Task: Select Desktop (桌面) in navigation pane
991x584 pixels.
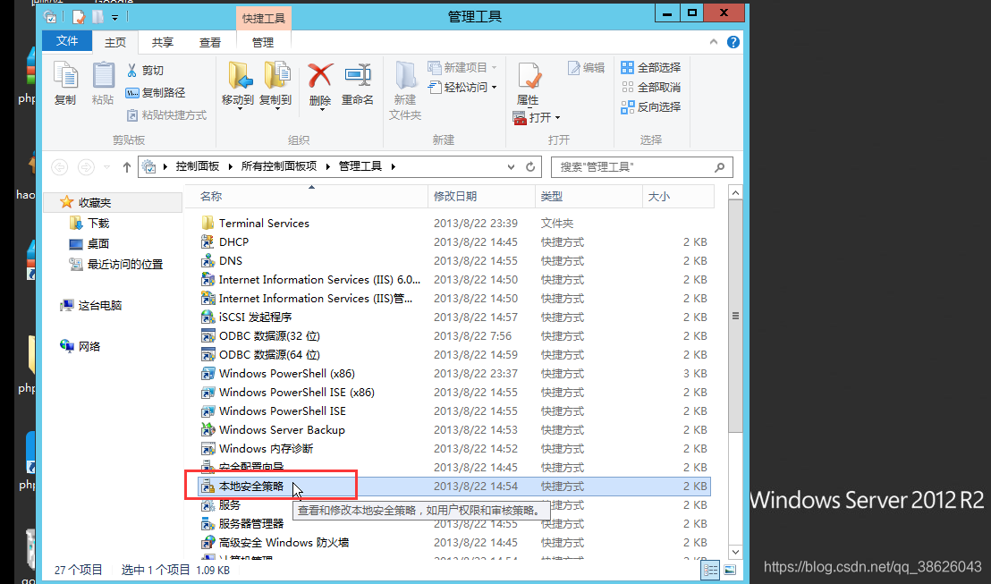Action: coord(98,243)
